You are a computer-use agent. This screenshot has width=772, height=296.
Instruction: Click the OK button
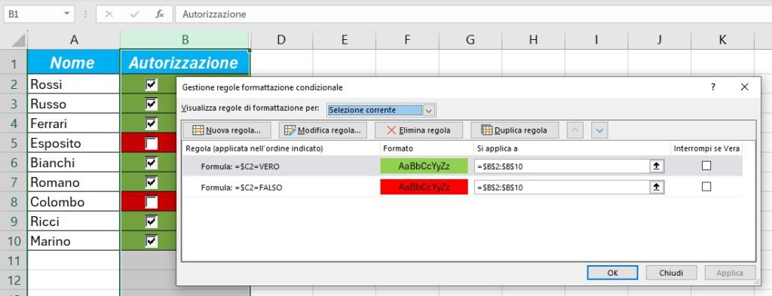tap(612, 273)
